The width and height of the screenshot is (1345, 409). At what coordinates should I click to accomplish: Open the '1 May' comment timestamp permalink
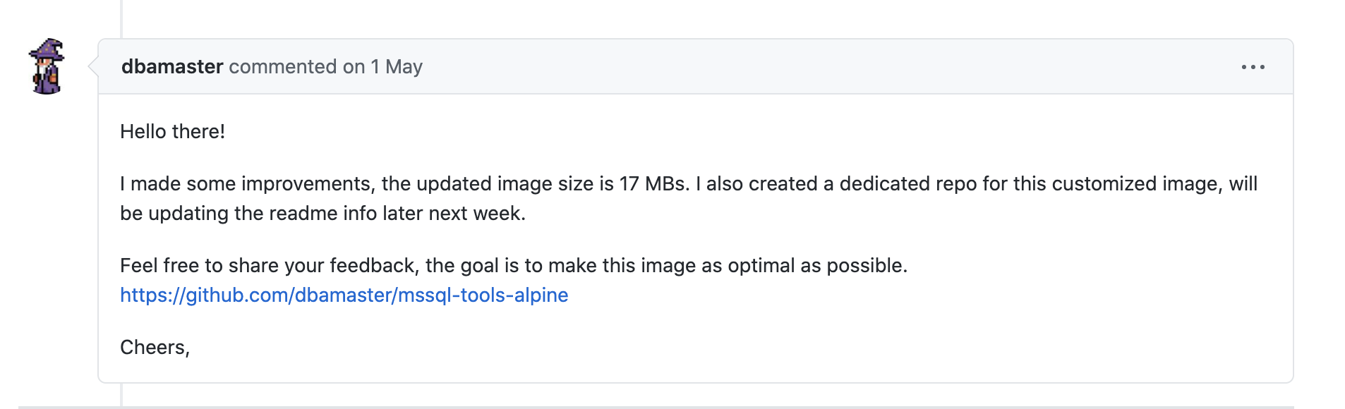pos(397,66)
